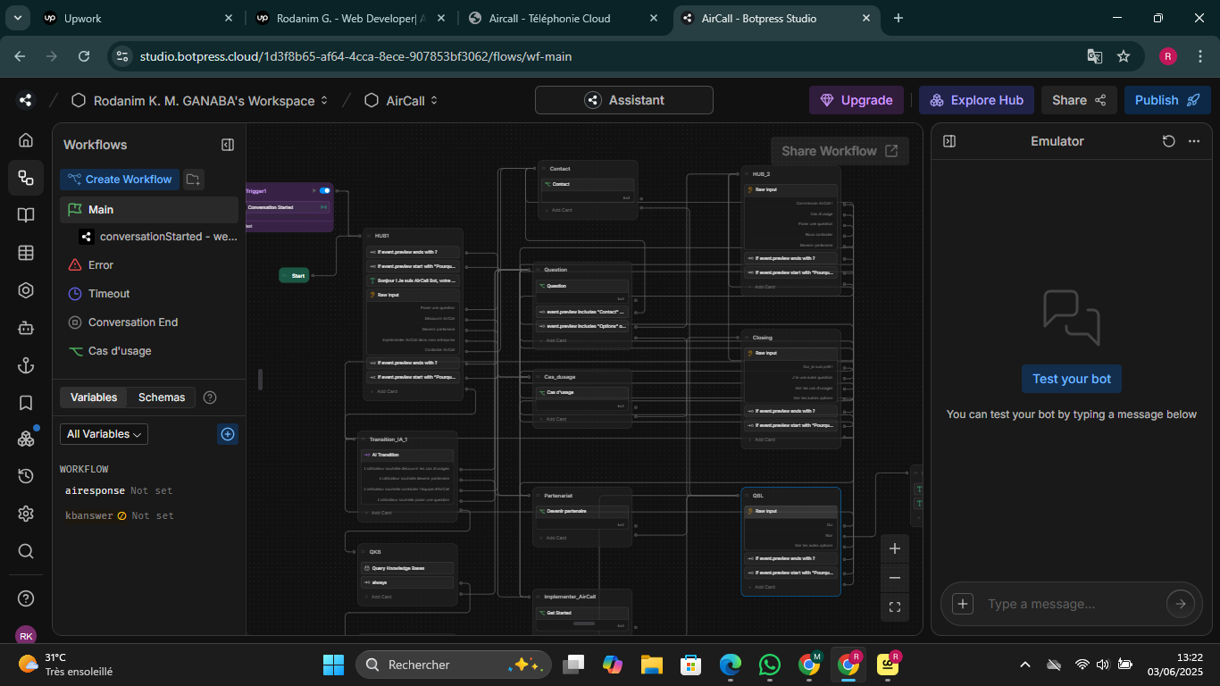Select the conversationStarted sub-workflow
Image resolution: width=1220 pixels, height=686 pixels.
click(x=158, y=237)
